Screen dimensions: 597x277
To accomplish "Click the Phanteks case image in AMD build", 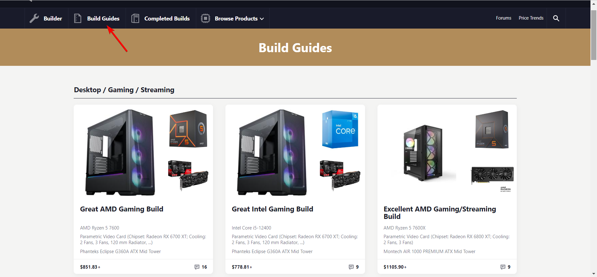I will coord(120,152).
